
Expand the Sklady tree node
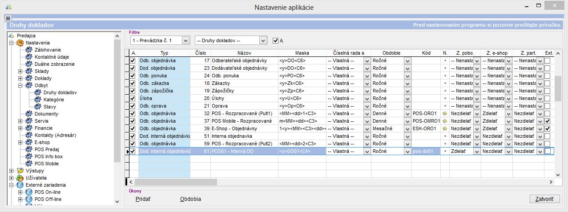(20, 71)
